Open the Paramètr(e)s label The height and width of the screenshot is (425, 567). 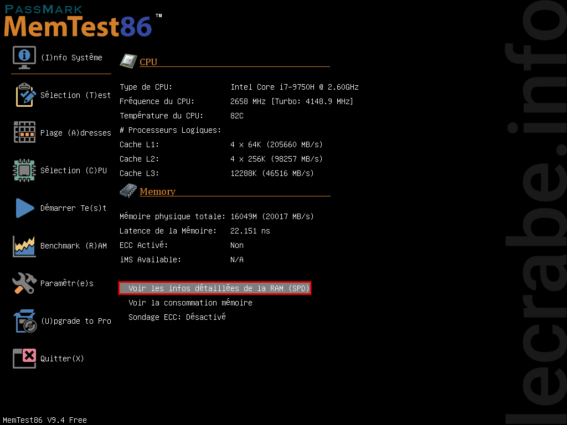point(67,283)
